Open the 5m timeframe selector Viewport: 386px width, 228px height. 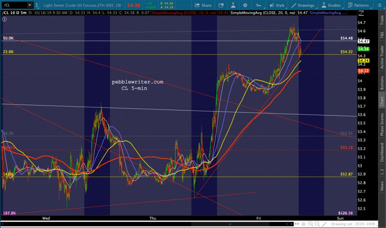pos(259,5)
